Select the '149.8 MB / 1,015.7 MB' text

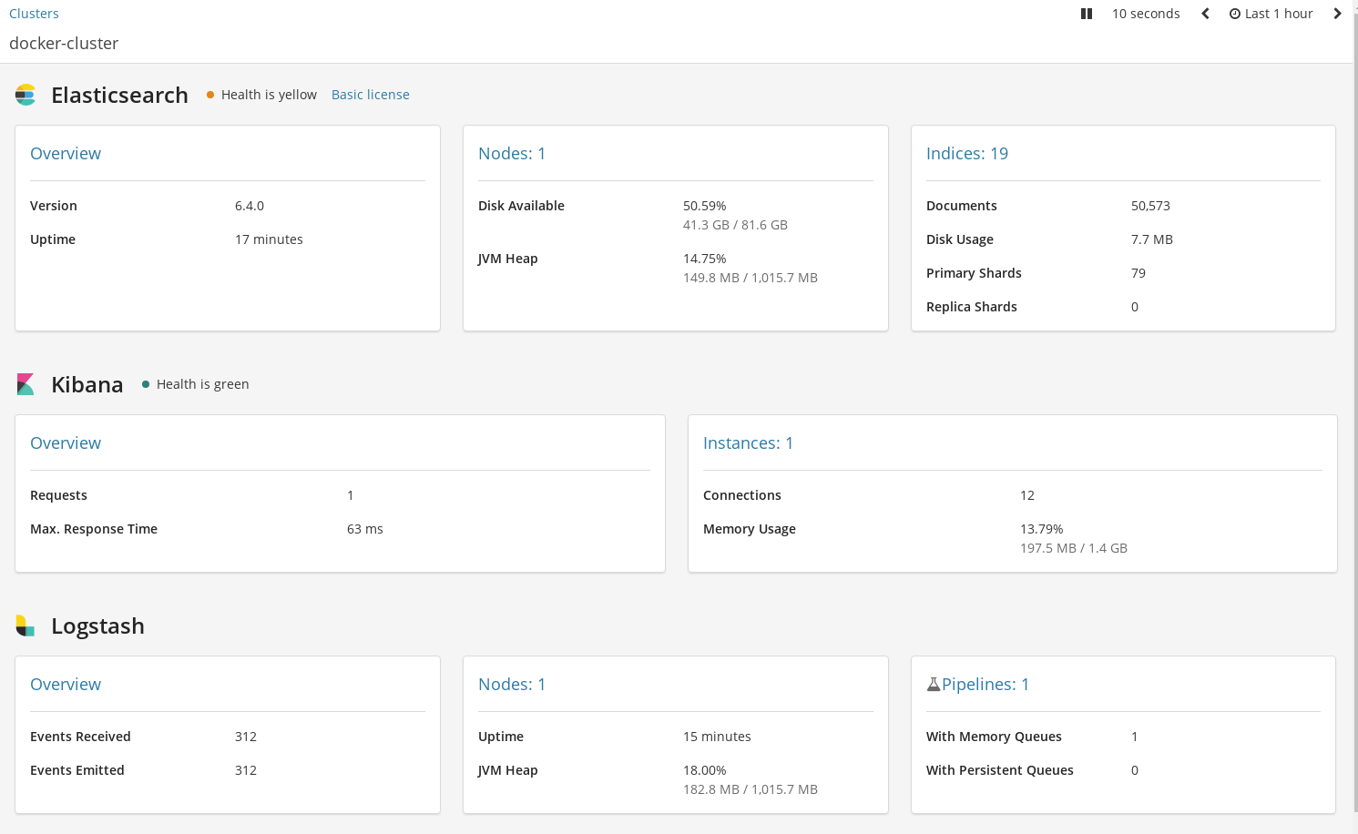[750, 278]
